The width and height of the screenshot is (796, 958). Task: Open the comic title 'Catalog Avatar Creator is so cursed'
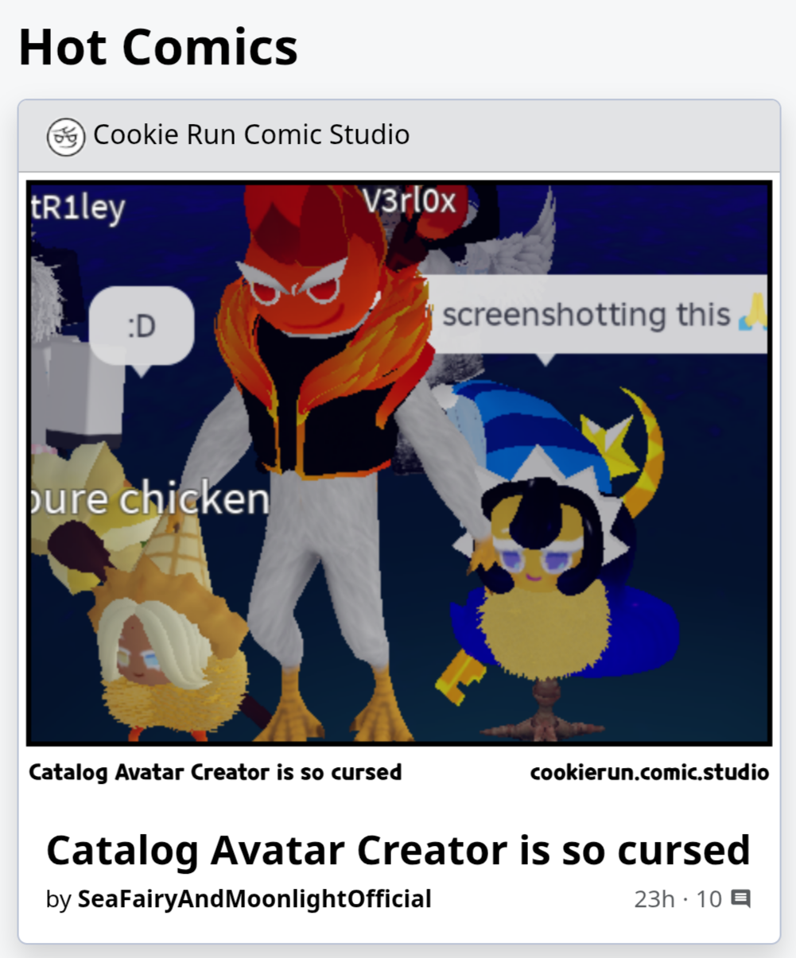pyautogui.click(x=398, y=850)
